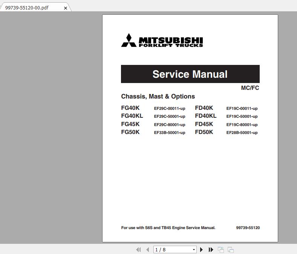Jump to last page button
Viewport: 297px width, 254px height.
pos(211,249)
